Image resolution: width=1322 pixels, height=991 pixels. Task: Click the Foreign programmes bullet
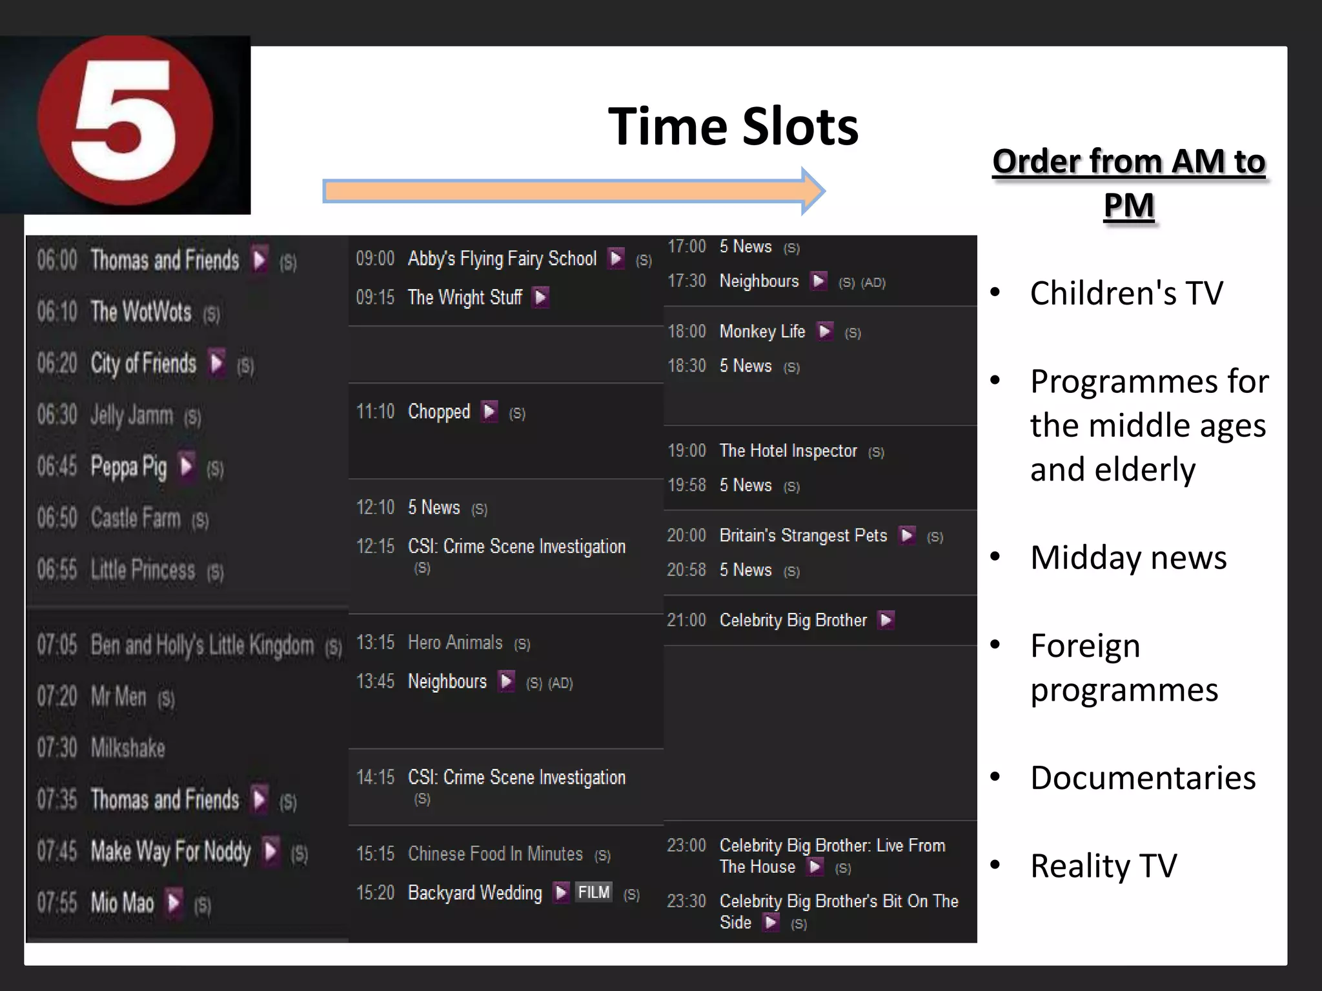[x=1124, y=668]
